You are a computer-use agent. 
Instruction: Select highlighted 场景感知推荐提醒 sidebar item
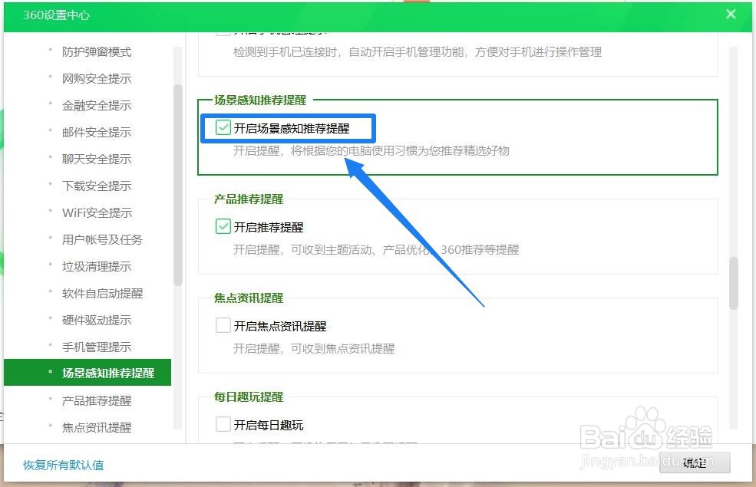point(87,373)
